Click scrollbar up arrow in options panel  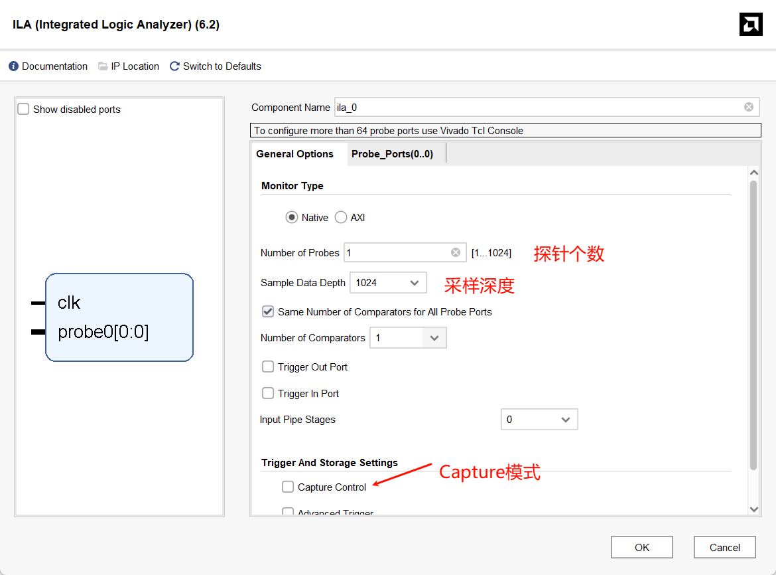pos(753,173)
